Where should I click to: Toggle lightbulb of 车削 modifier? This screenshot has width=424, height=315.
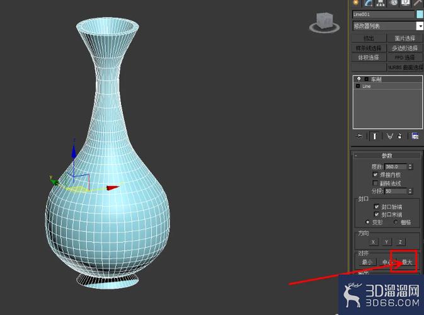click(359, 79)
